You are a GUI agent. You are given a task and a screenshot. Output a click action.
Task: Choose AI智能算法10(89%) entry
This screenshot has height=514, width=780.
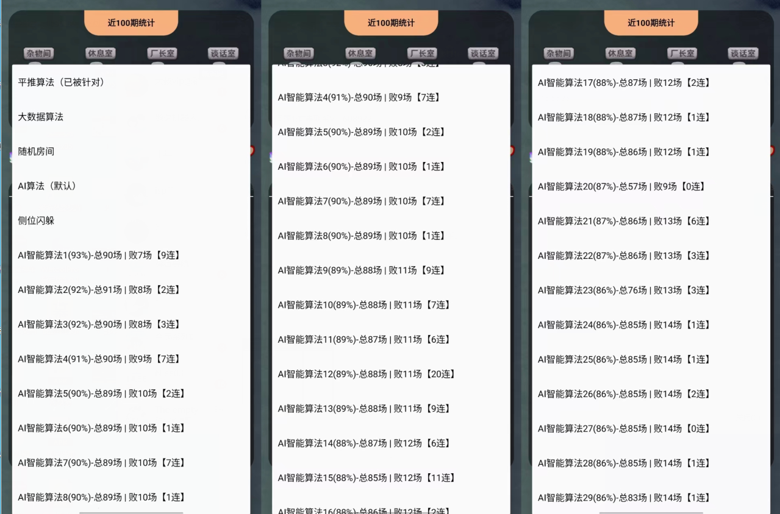tap(364, 305)
